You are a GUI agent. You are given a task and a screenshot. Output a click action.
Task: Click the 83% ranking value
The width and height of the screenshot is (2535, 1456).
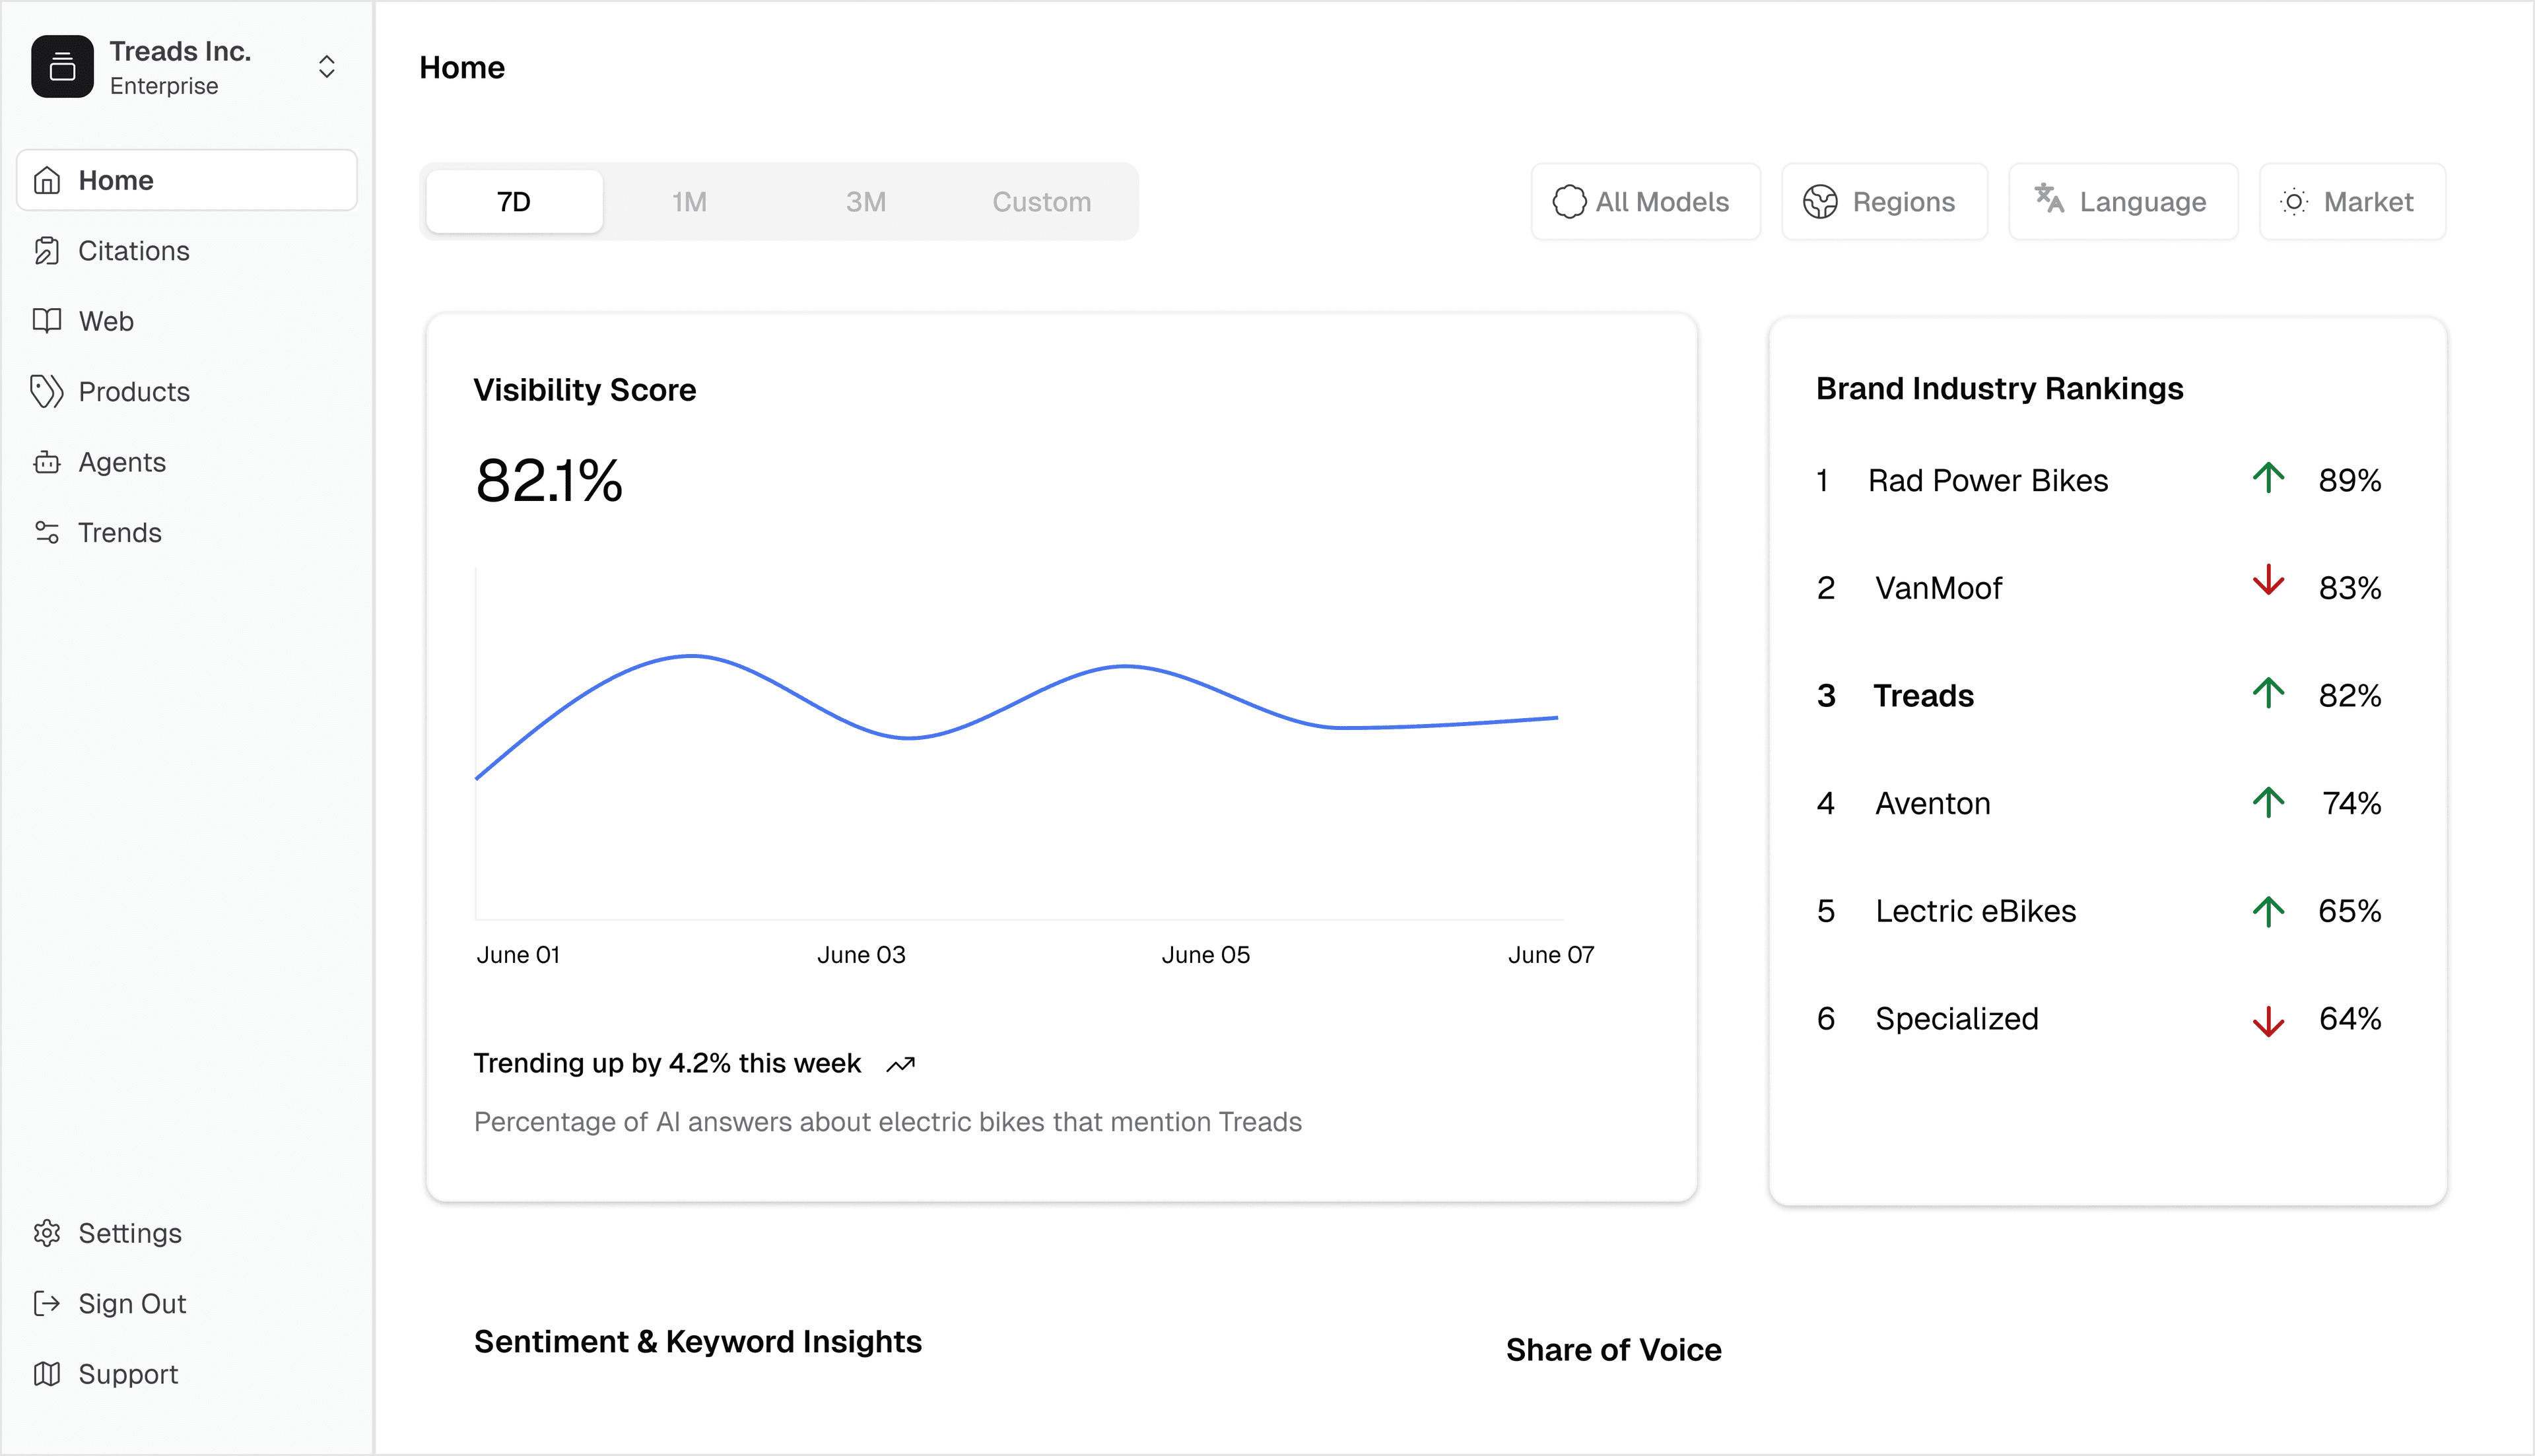pos(2350,588)
